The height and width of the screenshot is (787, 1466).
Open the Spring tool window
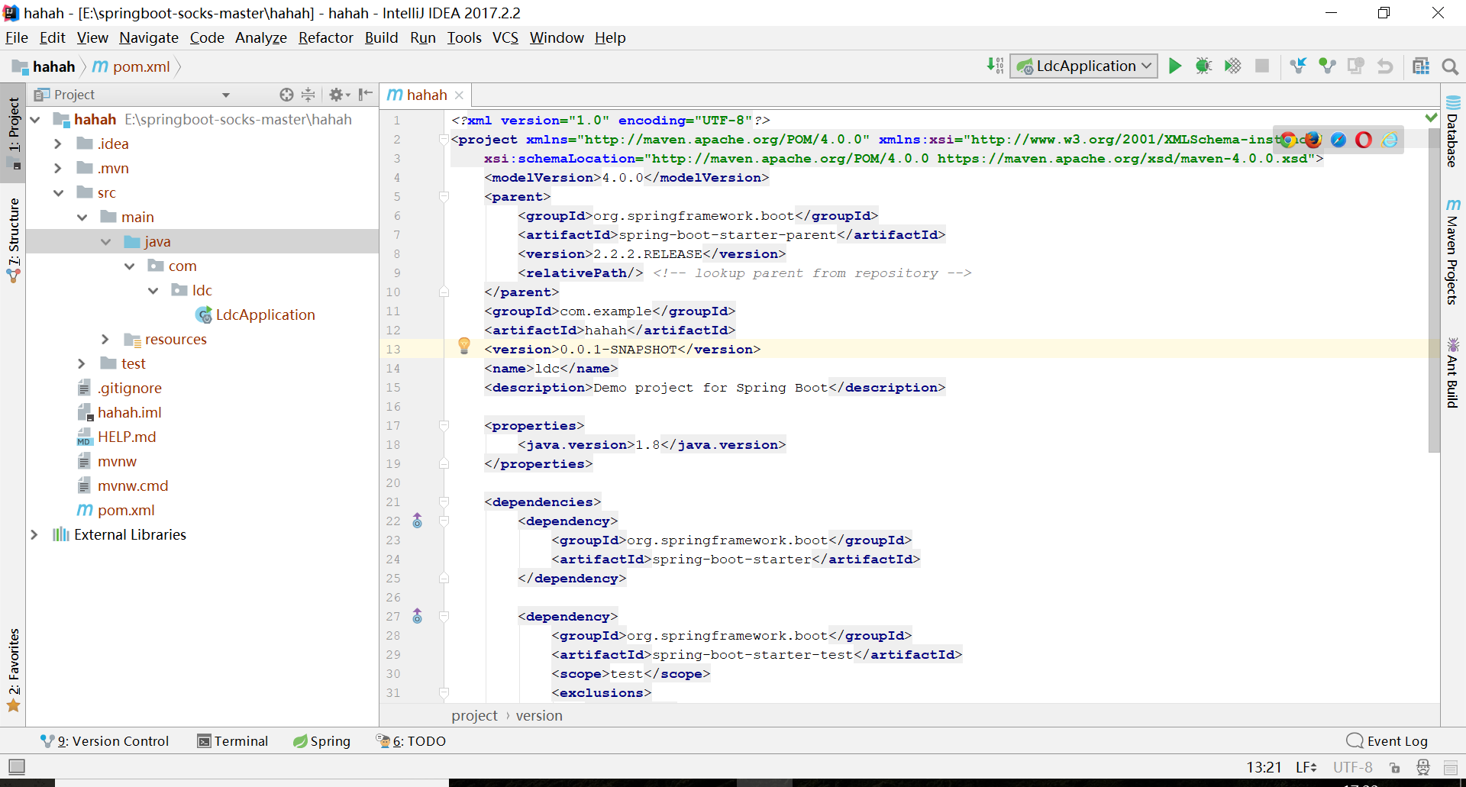click(x=321, y=740)
